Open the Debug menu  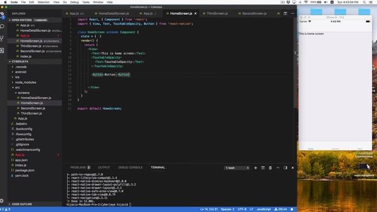click(x=74, y=2)
